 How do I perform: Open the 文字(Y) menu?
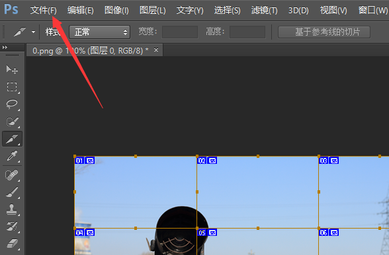190,11
